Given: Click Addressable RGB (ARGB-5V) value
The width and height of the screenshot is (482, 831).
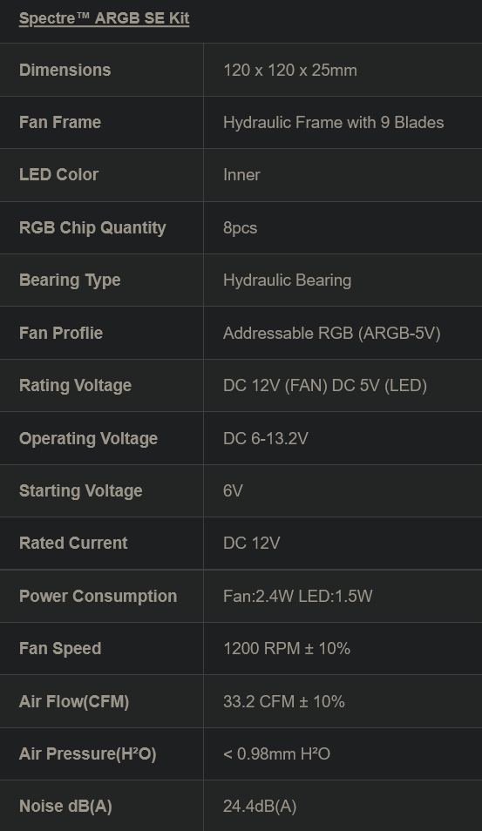Looking at the screenshot, I should coord(332,333).
